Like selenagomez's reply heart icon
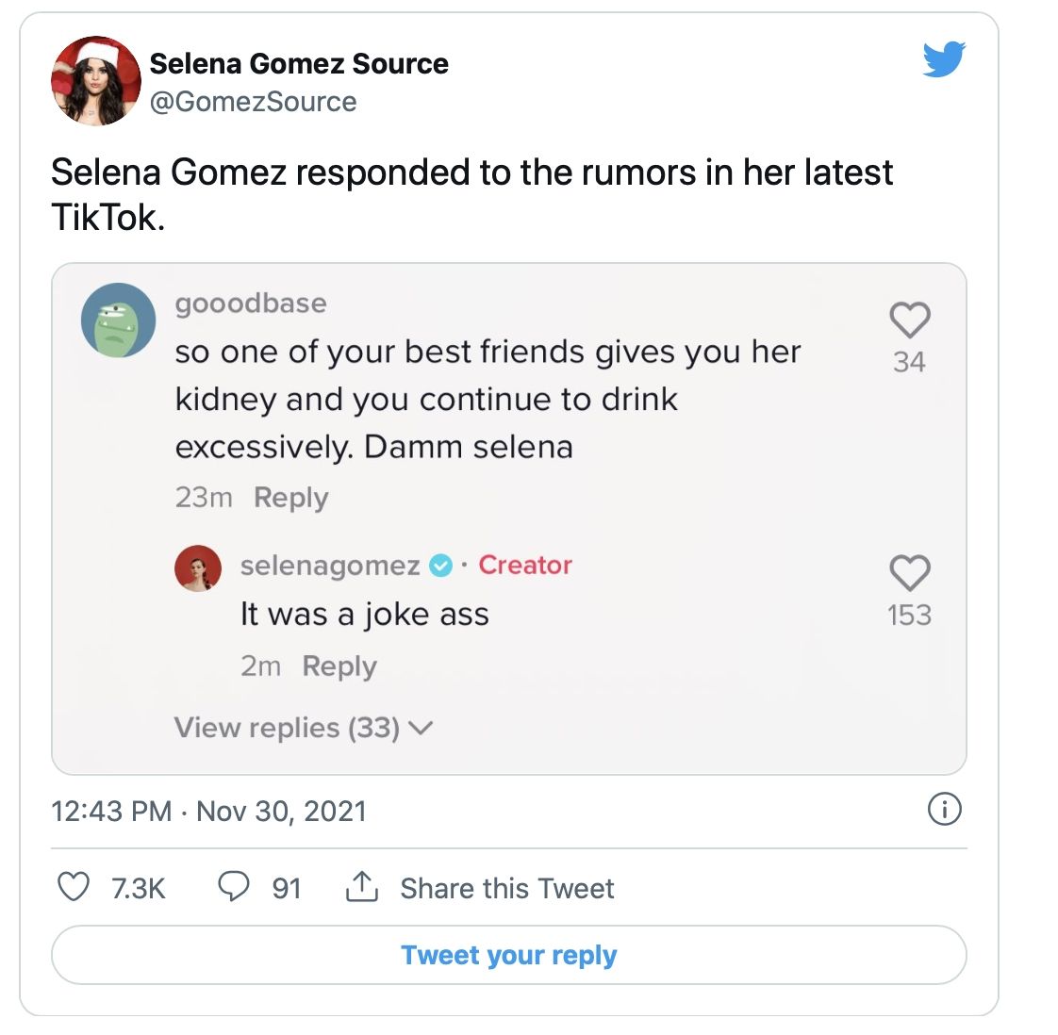 tap(910, 573)
